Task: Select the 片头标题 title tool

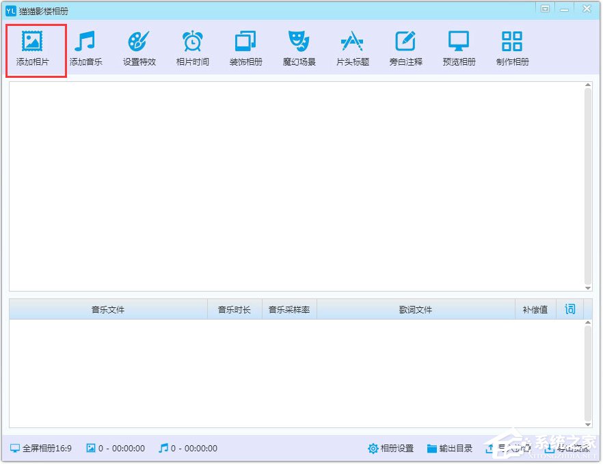Action: pos(352,48)
